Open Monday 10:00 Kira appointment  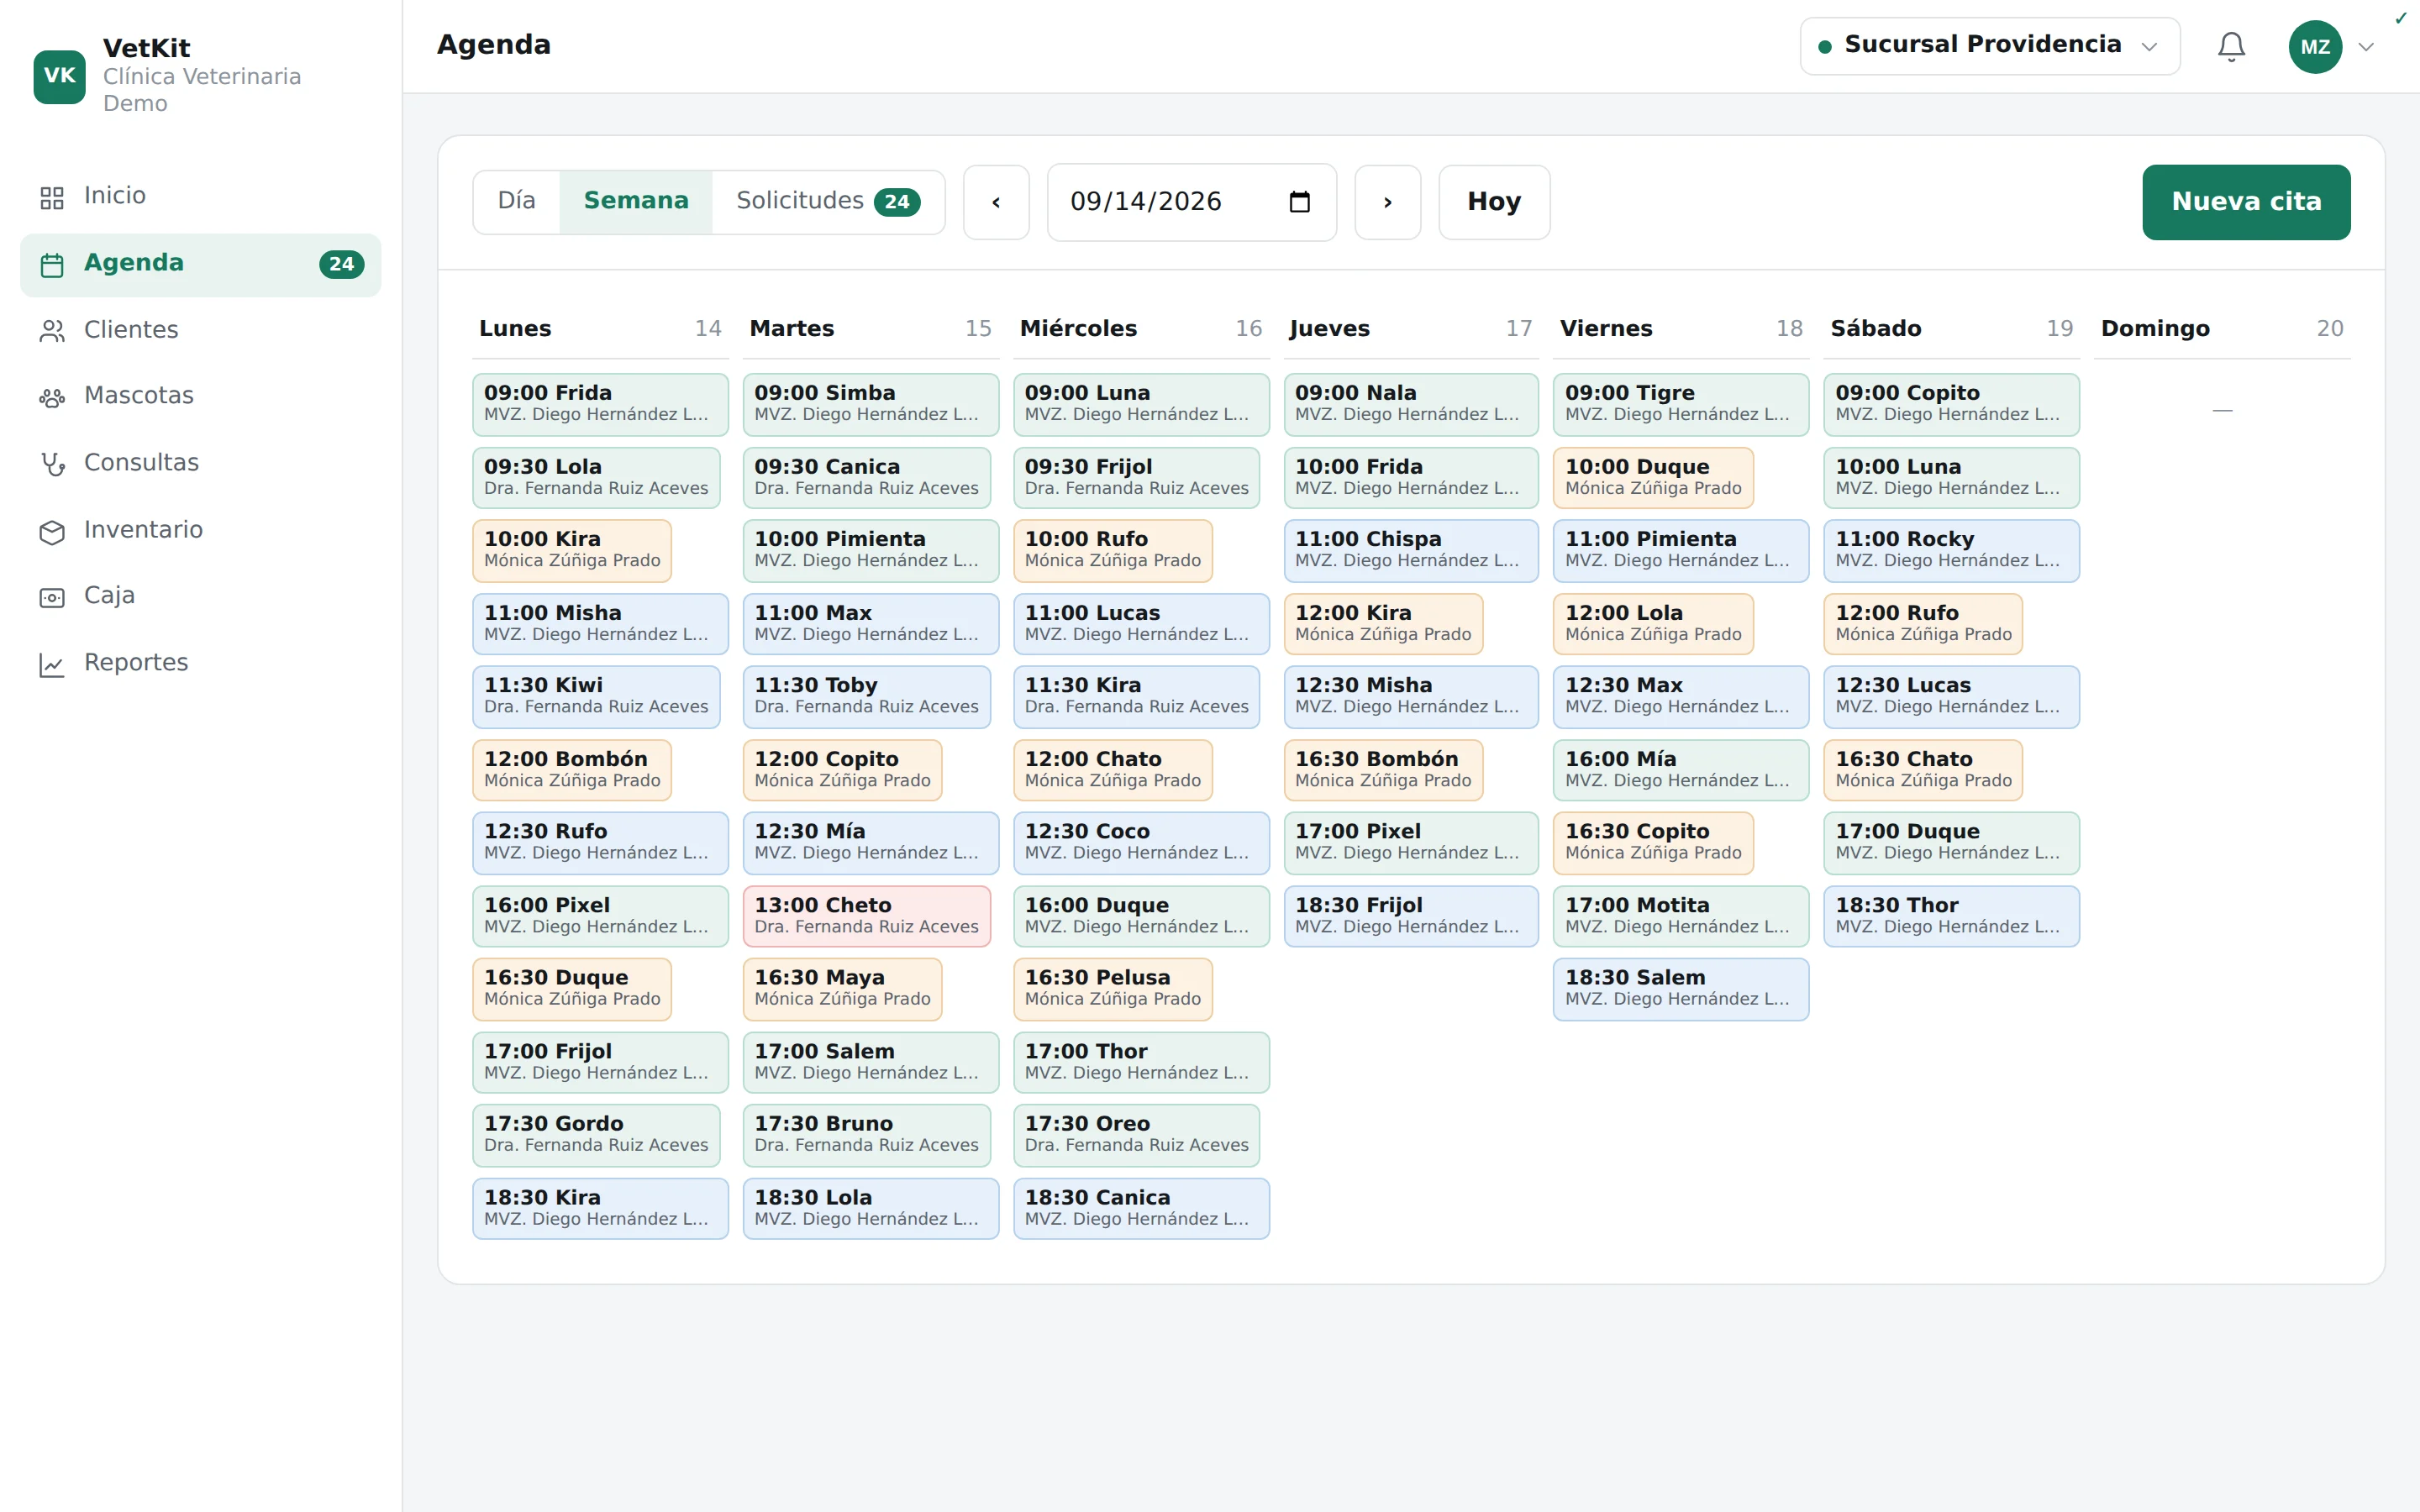pyautogui.click(x=572, y=550)
